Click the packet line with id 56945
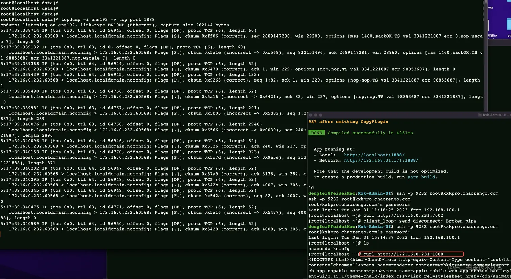The height and width of the screenshot is (279, 511). pyautogui.click(x=130, y=75)
